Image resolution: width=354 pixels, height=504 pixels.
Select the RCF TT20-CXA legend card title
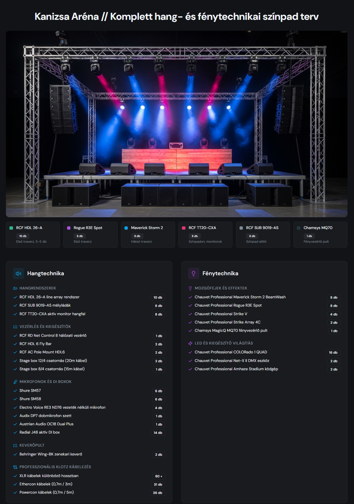click(x=202, y=228)
